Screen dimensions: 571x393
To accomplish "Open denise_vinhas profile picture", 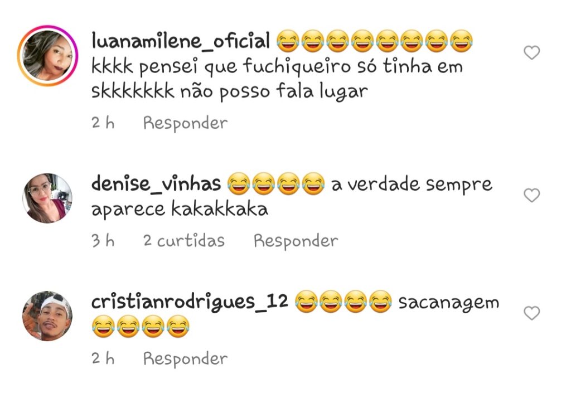I will point(48,198).
